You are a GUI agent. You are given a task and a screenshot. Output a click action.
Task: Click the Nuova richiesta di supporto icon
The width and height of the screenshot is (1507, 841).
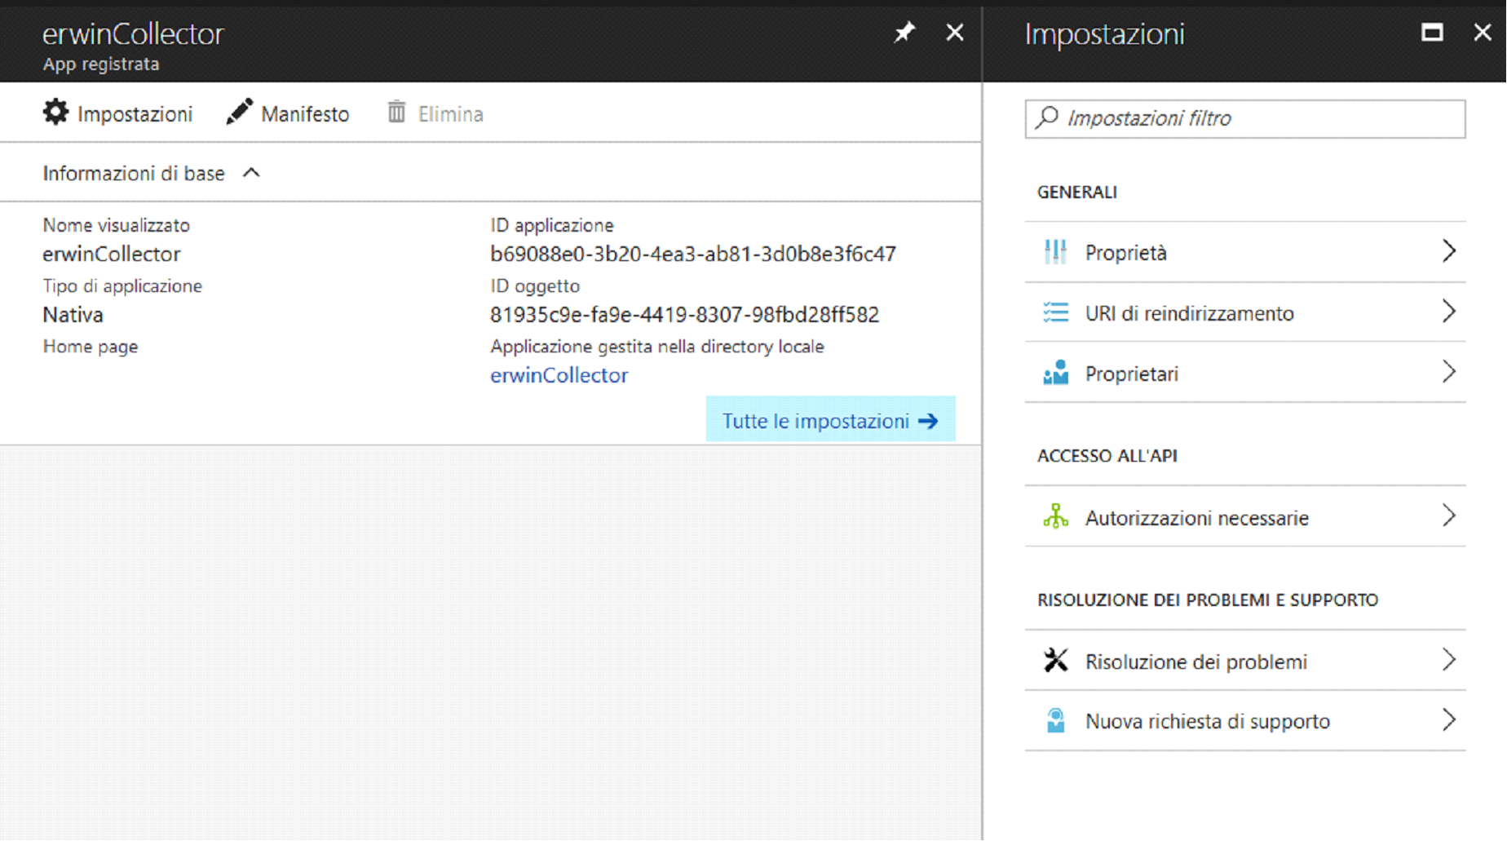(x=1055, y=721)
